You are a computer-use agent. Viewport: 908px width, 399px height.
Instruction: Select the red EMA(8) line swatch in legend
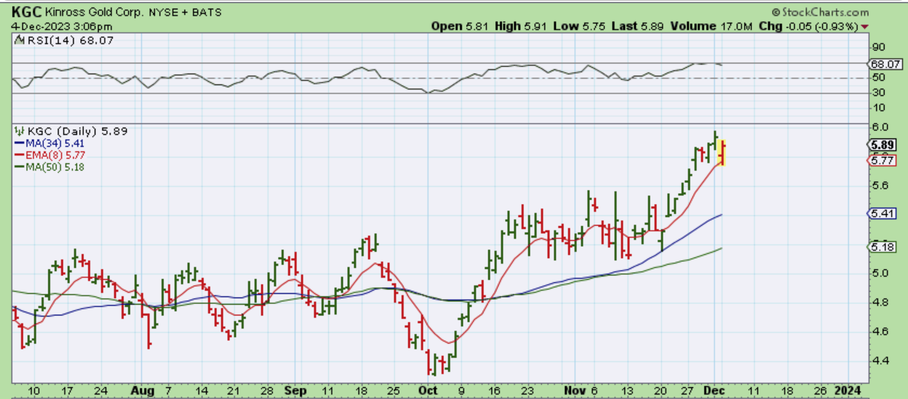point(19,155)
